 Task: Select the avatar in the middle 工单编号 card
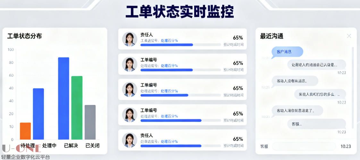[130, 90]
